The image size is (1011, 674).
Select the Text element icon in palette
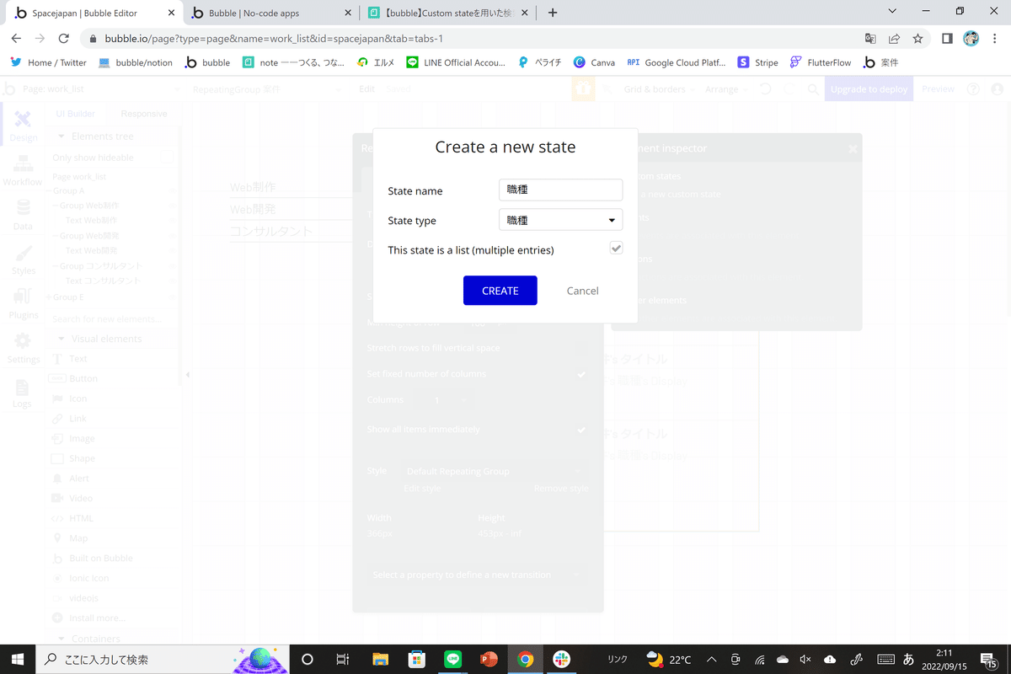point(57,359)
